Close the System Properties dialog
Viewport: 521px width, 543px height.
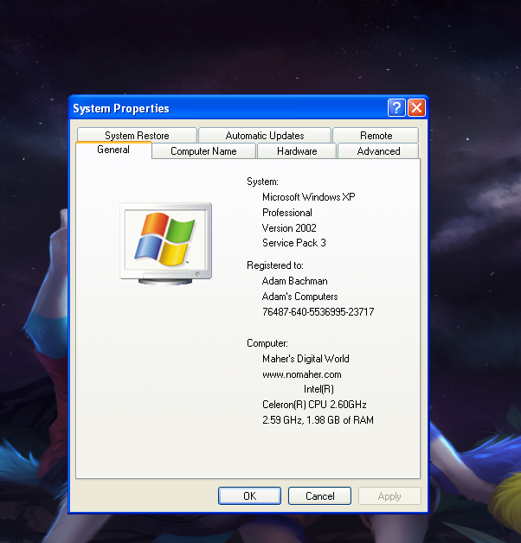coord(416,108)
